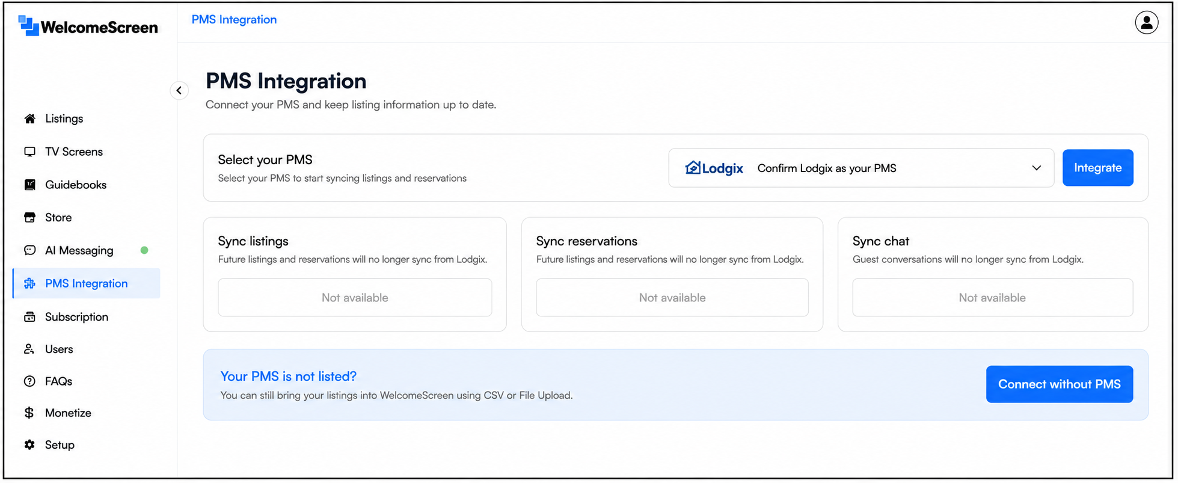Open the user profile avatar icon
This screenshot has height=483, width=1178.
click(1146, 22)
